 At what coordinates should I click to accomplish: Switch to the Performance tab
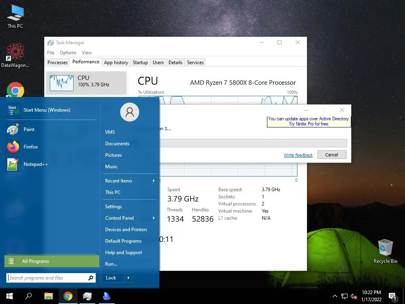tap(86, 62)
